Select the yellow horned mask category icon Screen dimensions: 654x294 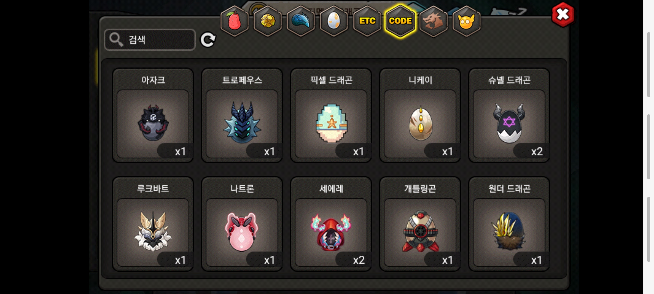pyautogui.click(x=467, y=21)
